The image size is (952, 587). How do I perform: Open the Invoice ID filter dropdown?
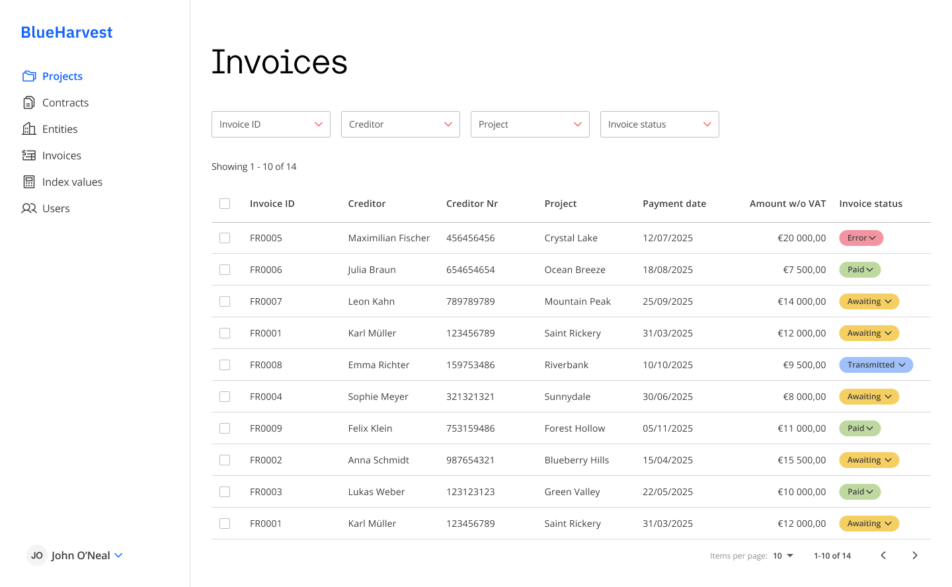point(271,124)
